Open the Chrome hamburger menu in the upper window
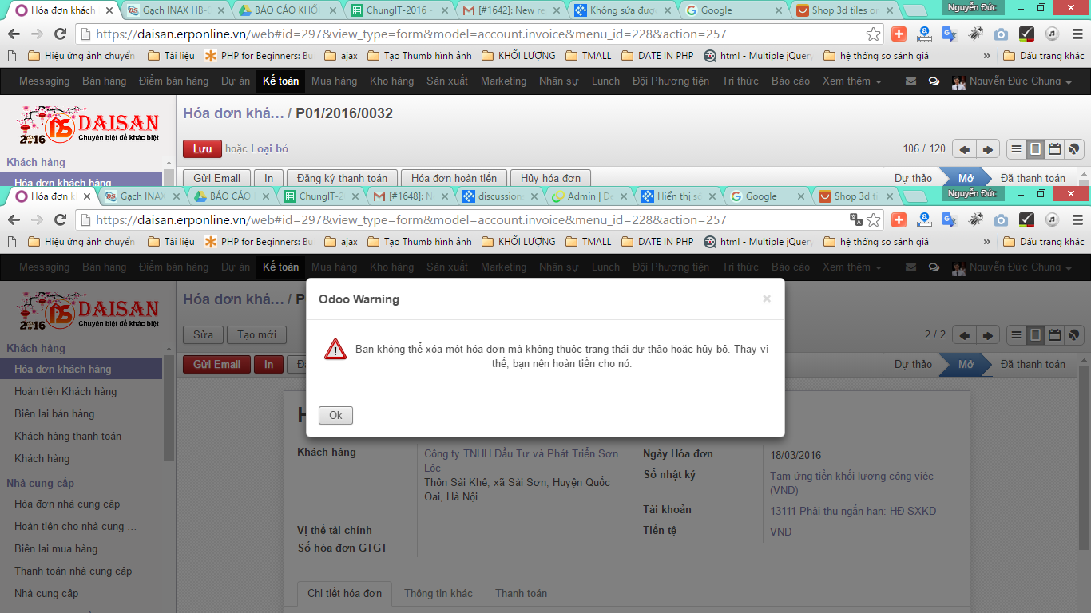 click(1076, 34)
